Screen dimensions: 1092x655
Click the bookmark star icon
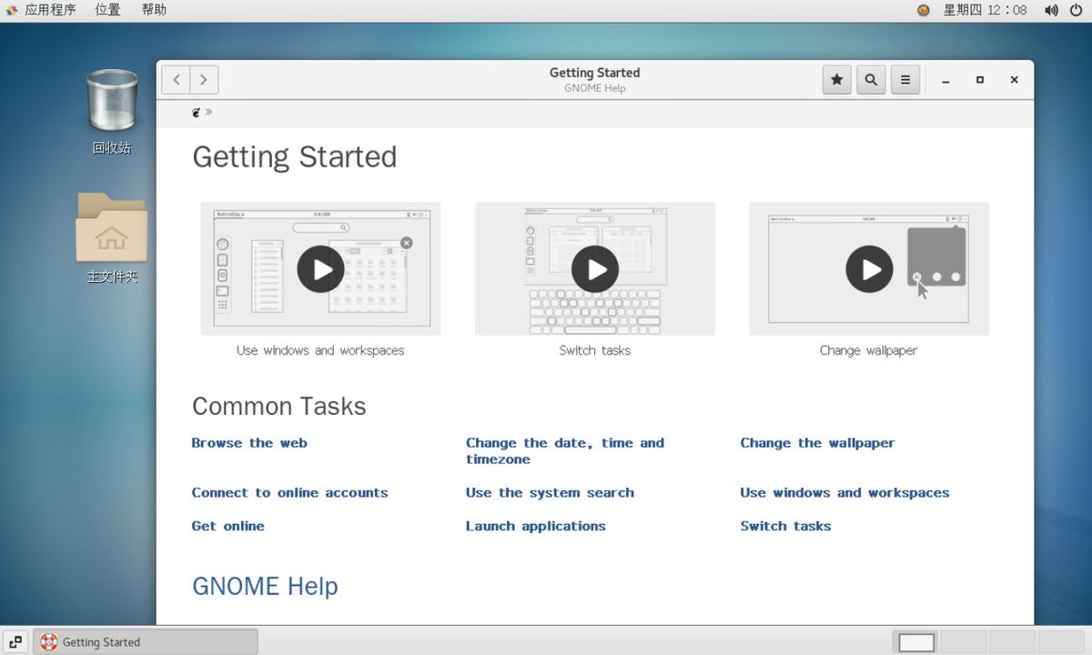point(836,80)
